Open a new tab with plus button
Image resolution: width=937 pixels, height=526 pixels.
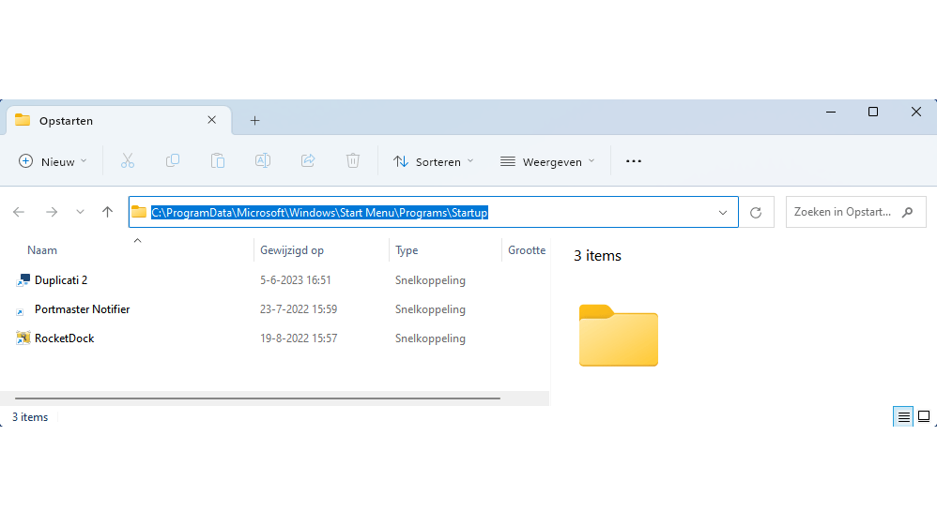click(x=255, y=121)
